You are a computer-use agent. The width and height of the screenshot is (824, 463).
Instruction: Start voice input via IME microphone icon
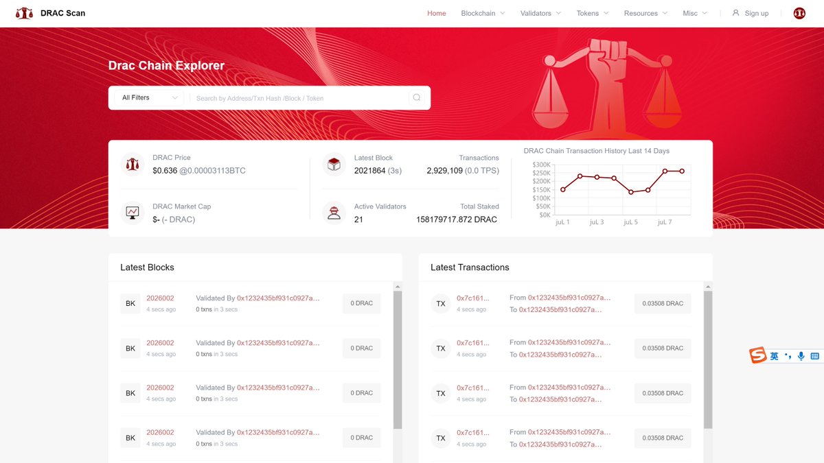(x=801, y=356)
